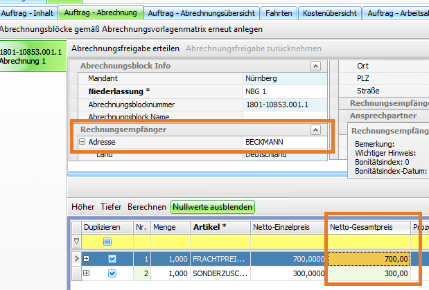
Task: Click the Berechnen button
Action: coord(147,206)
